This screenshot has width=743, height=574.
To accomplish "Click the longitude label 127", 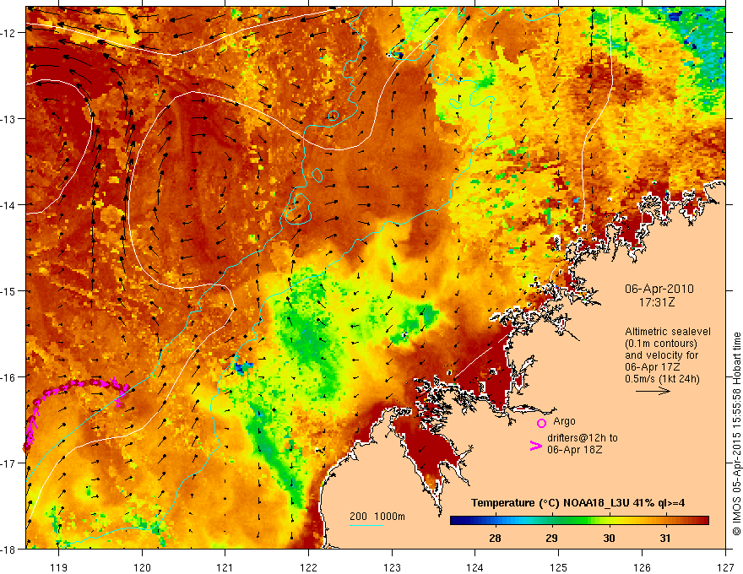I will (x=725, y=567).
